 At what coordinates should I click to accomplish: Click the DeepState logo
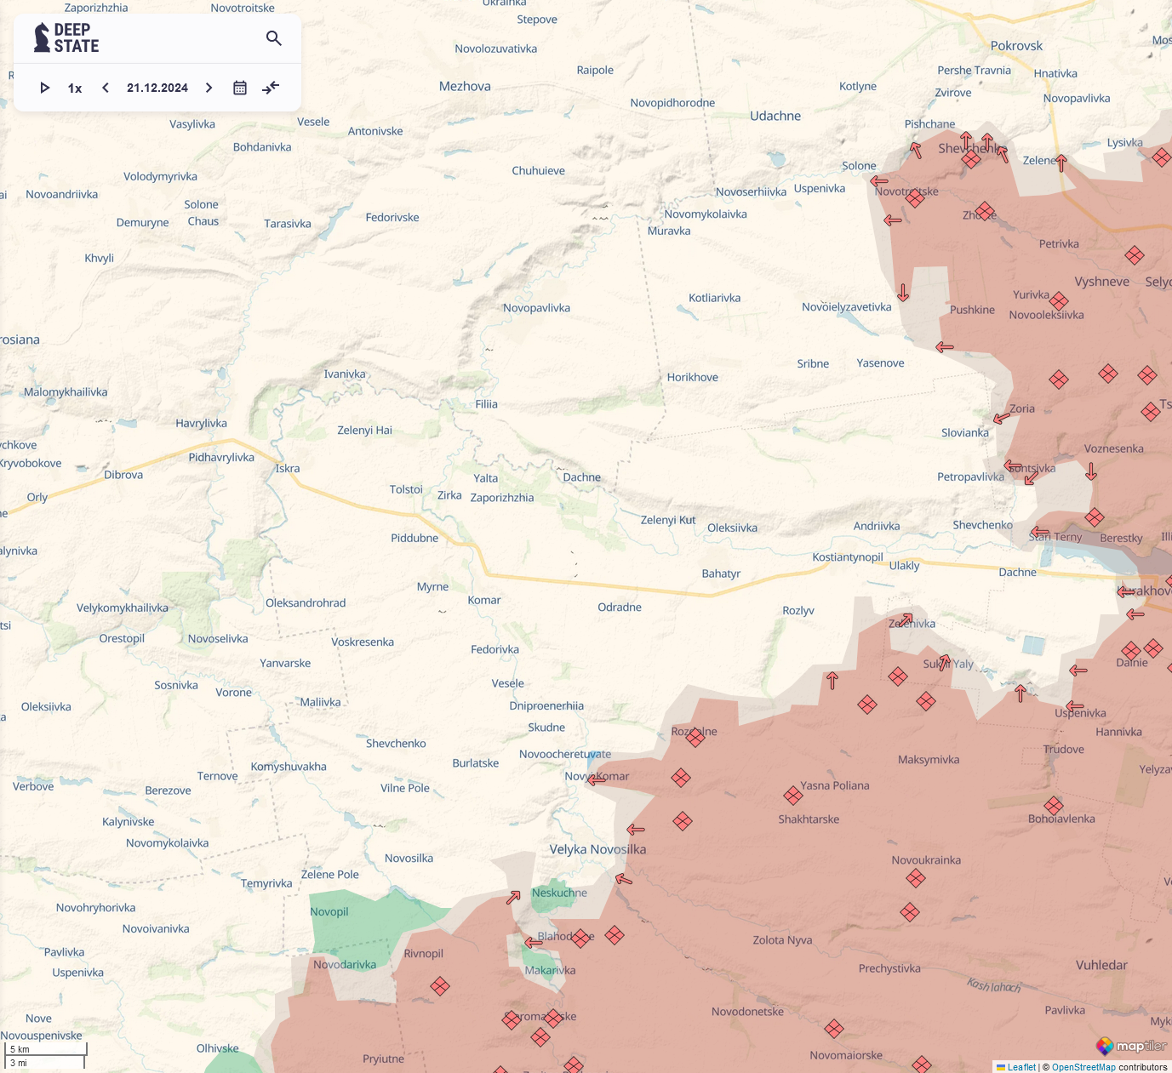coord(66,38)
